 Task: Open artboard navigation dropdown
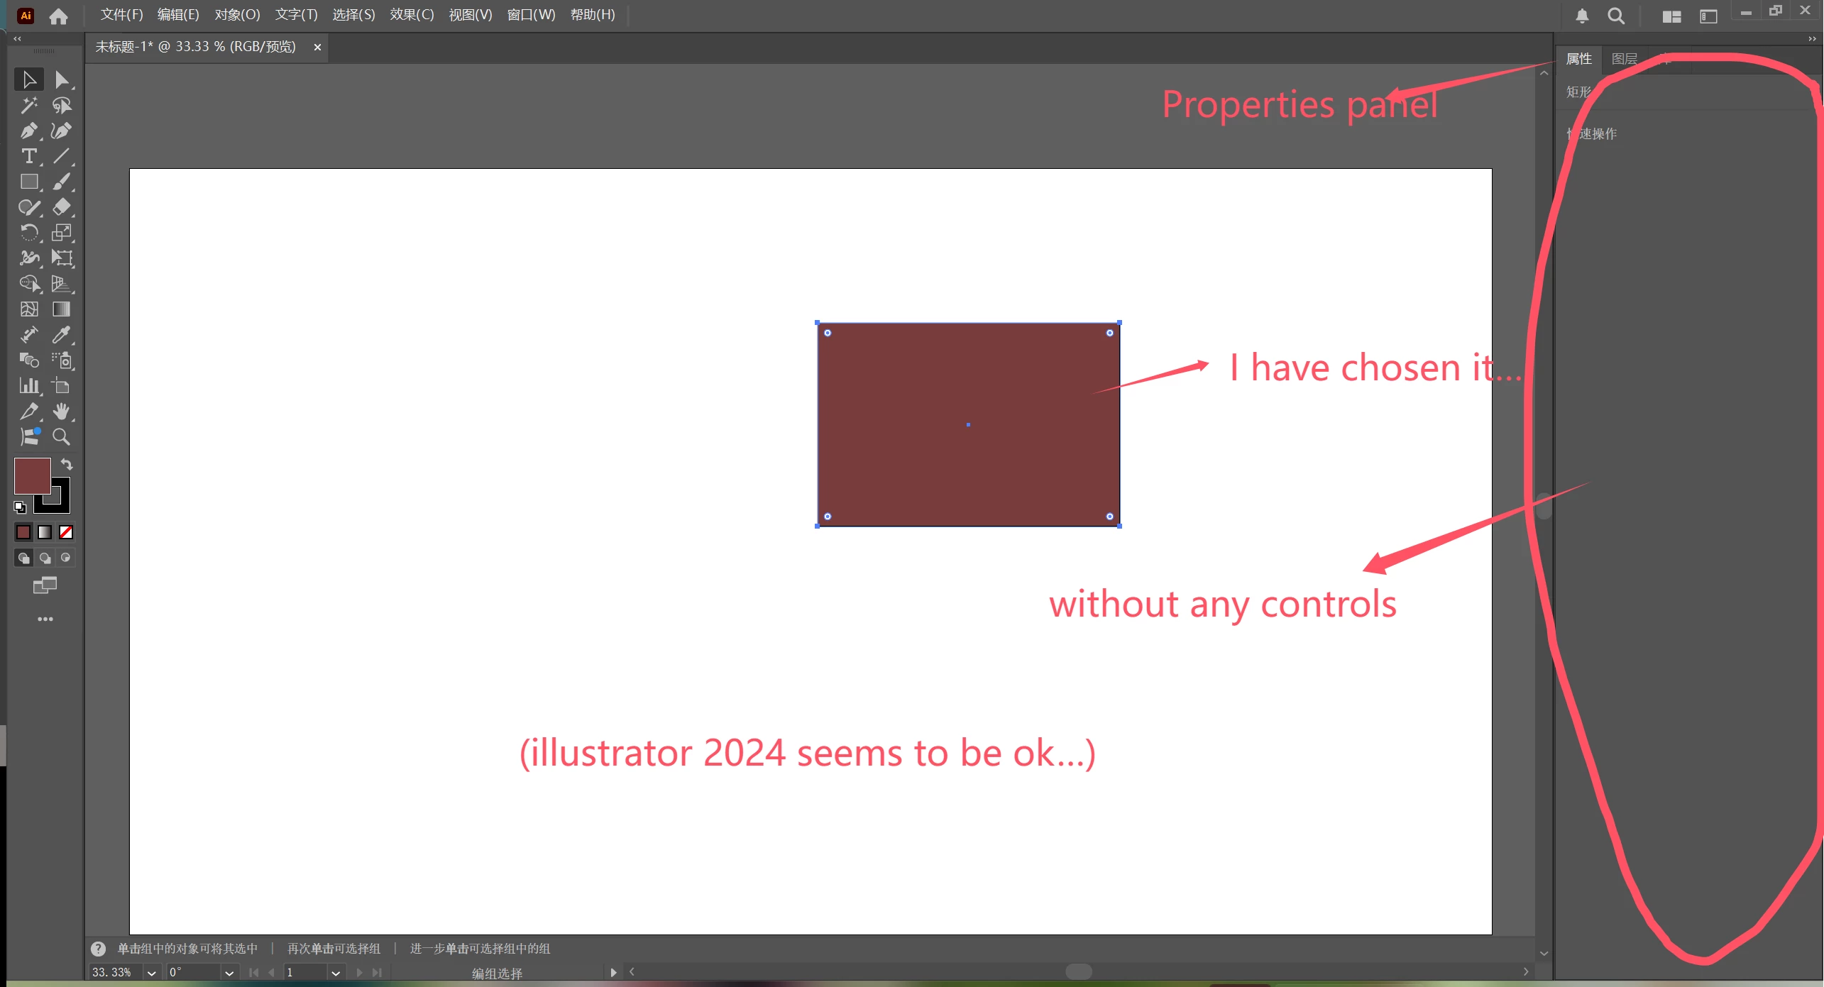click(336, 973)
